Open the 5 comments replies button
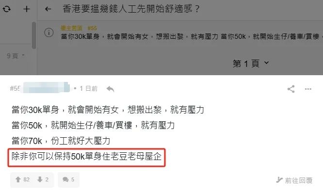Image resolution: width=323 pixels, height=194 pixels. [68, 179]
